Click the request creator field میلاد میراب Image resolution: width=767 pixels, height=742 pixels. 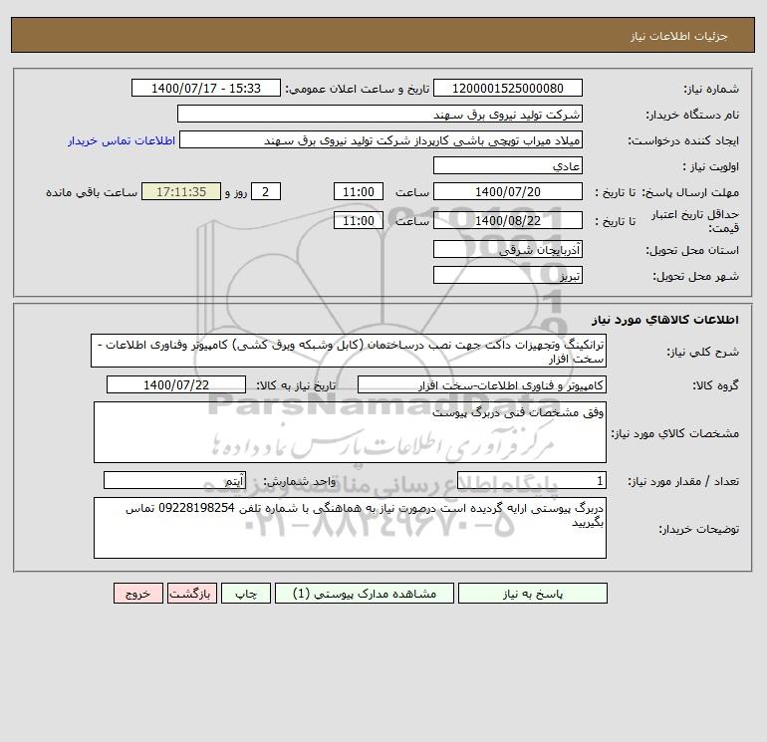[382, 139]
